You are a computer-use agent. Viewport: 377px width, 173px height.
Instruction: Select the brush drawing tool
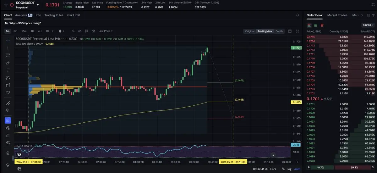[8, 63]
